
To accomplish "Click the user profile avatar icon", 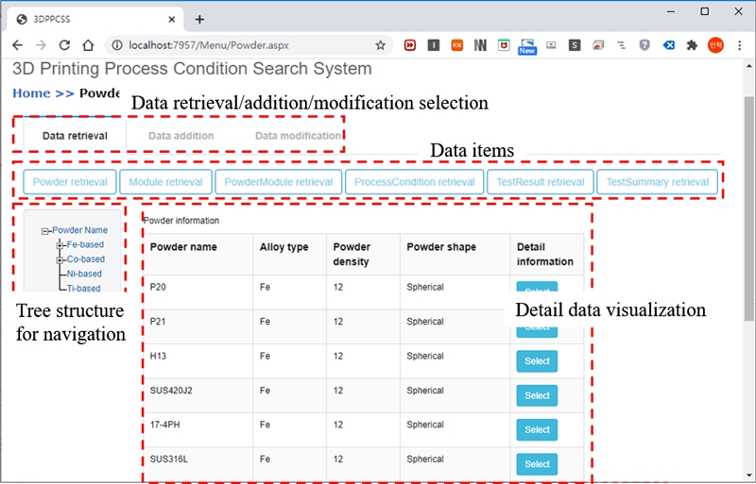I will tap(715, 44).
